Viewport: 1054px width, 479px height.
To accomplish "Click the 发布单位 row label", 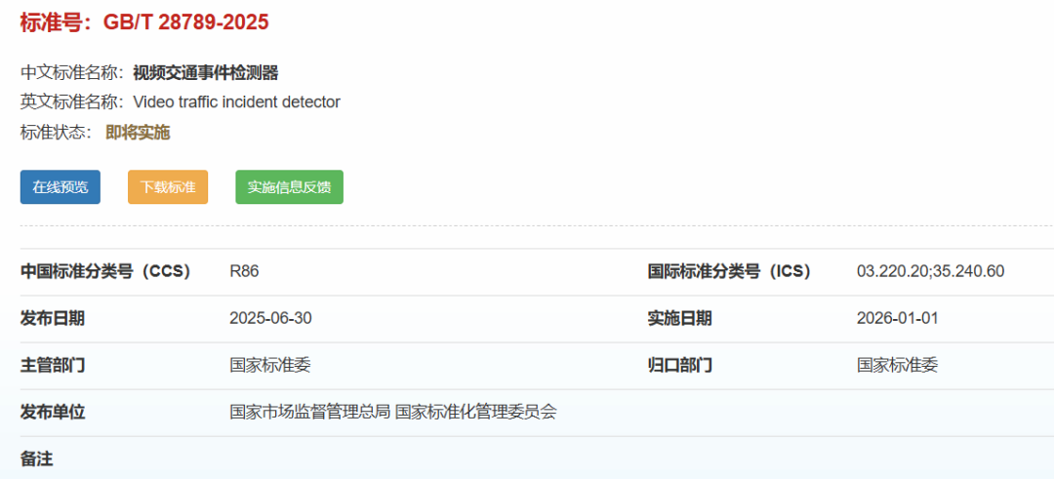I will pos(53,412).
